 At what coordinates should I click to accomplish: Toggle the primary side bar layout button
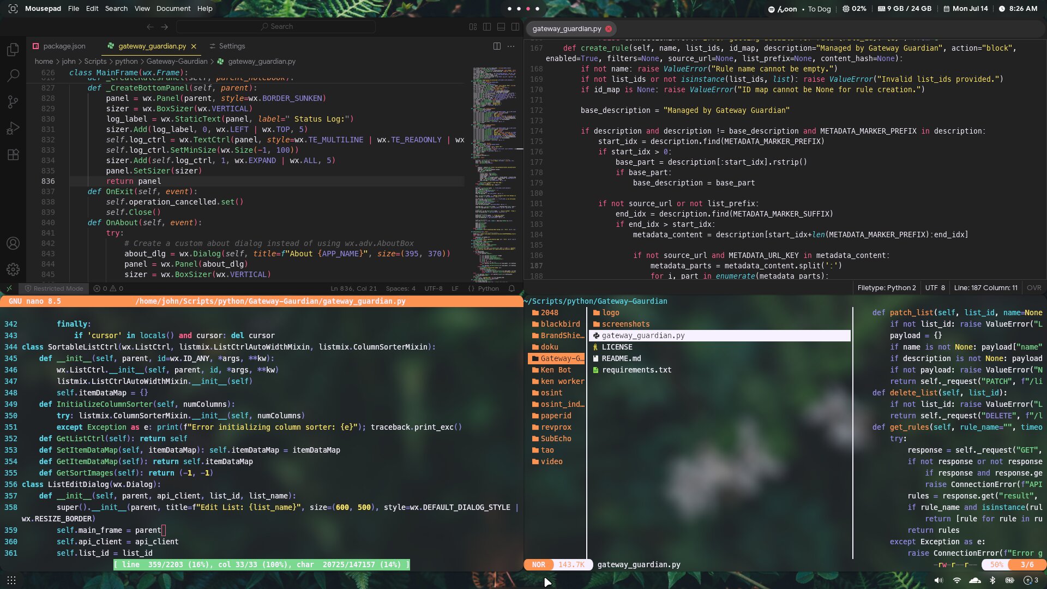487,27
